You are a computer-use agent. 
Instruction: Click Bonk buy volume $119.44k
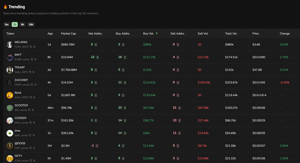point(150,95)
